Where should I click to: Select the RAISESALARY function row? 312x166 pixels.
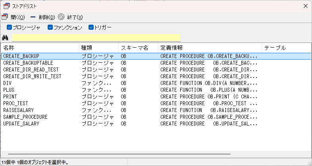pos(156,110)
